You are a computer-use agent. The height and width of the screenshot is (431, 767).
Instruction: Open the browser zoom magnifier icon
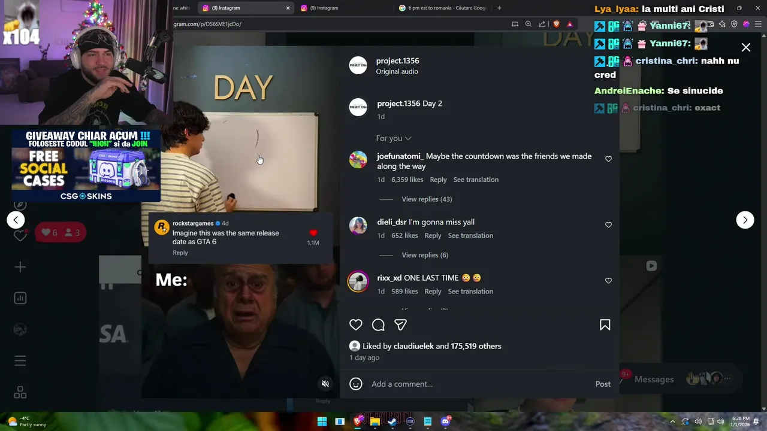click(x=529, y=24)
